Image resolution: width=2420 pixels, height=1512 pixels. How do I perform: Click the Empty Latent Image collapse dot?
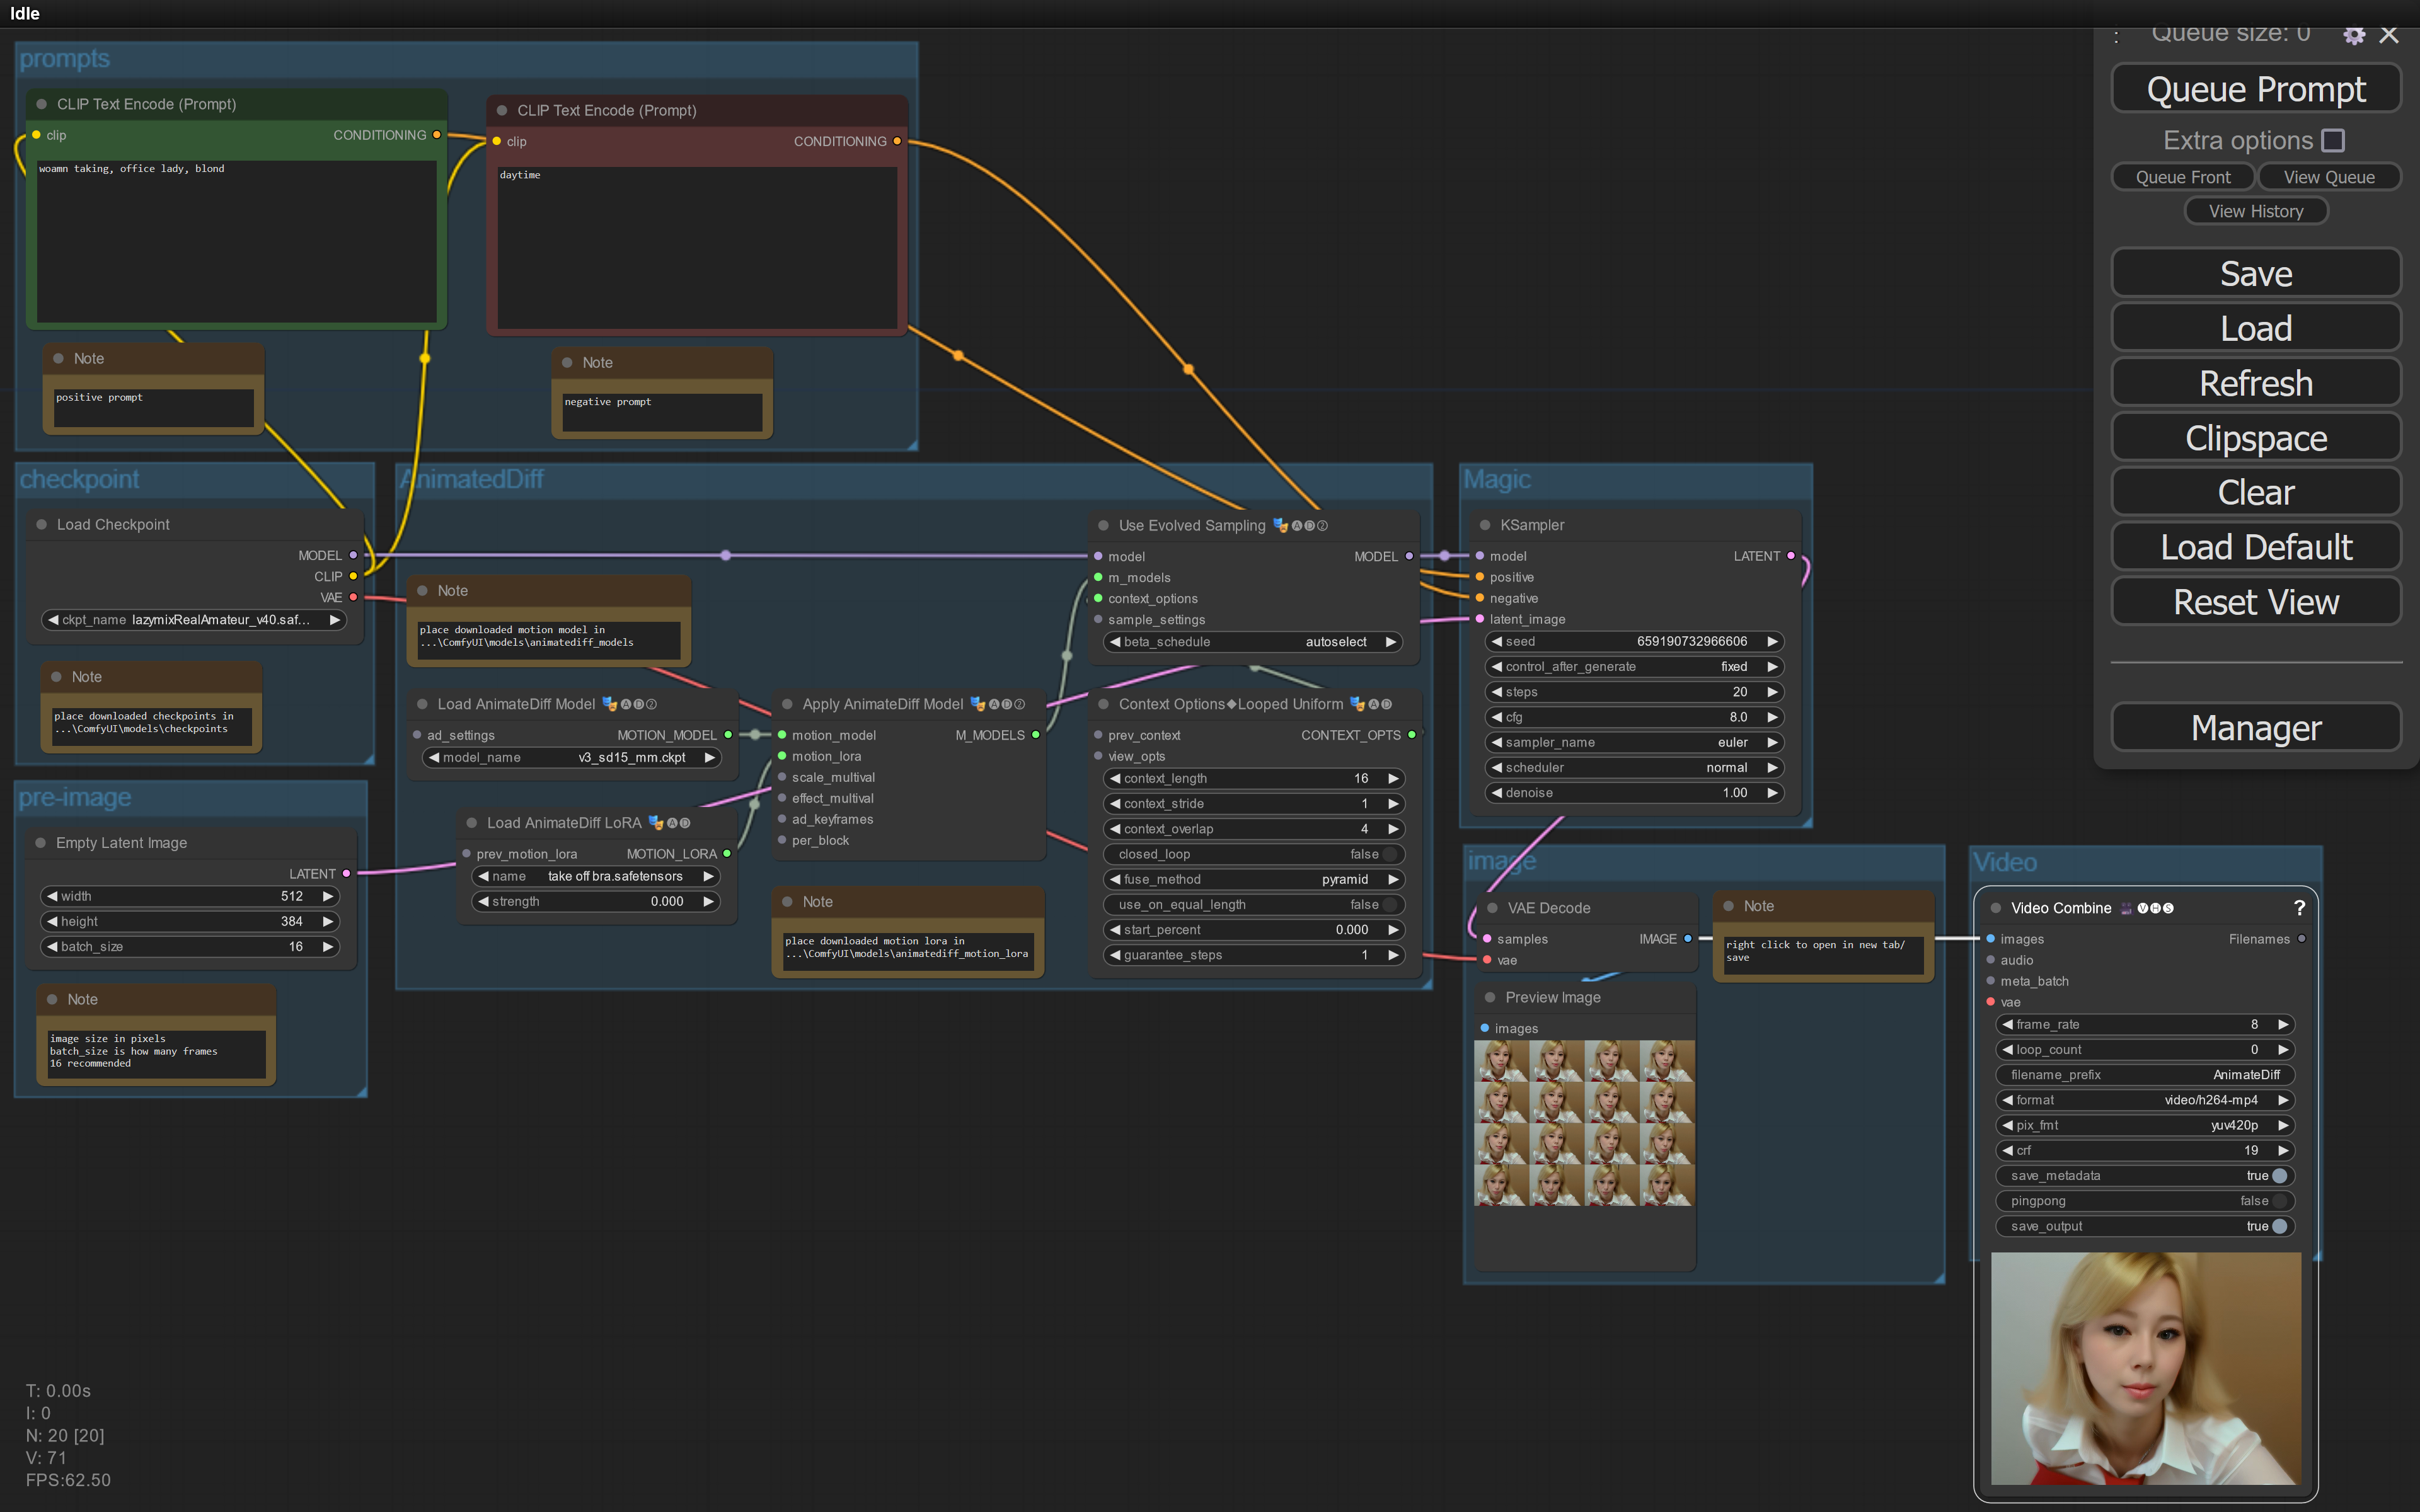41,843
